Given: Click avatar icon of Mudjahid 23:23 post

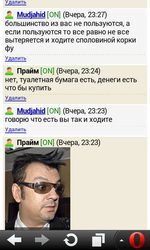Looking at the screenshot, I should point(9,111).
